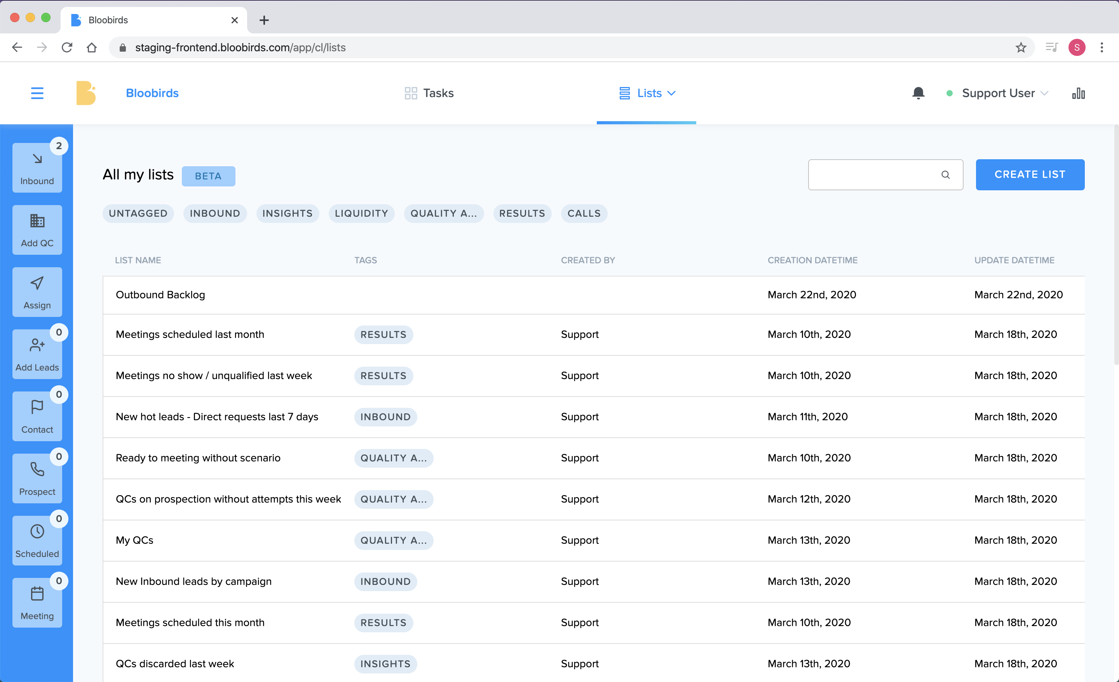The width and height of the screenshot is (1119, 682).
Task: Click the search magnifier icon
Action: [946, 175]
